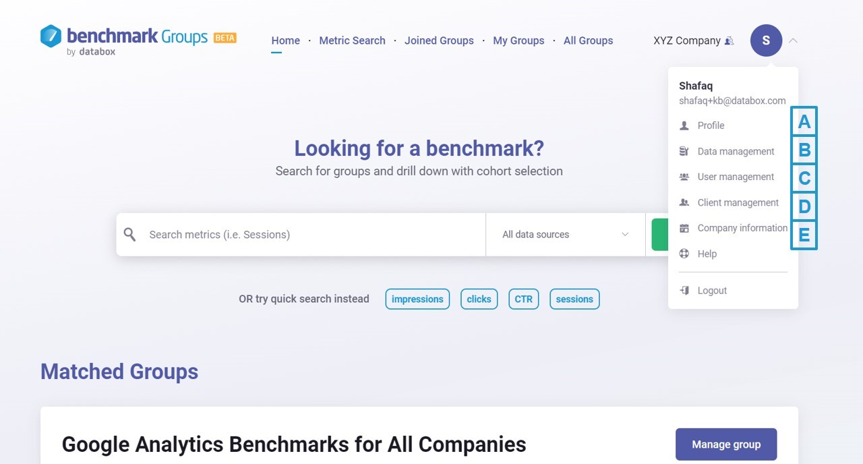Open the All data sources dropdown

[x=565, y=234]
